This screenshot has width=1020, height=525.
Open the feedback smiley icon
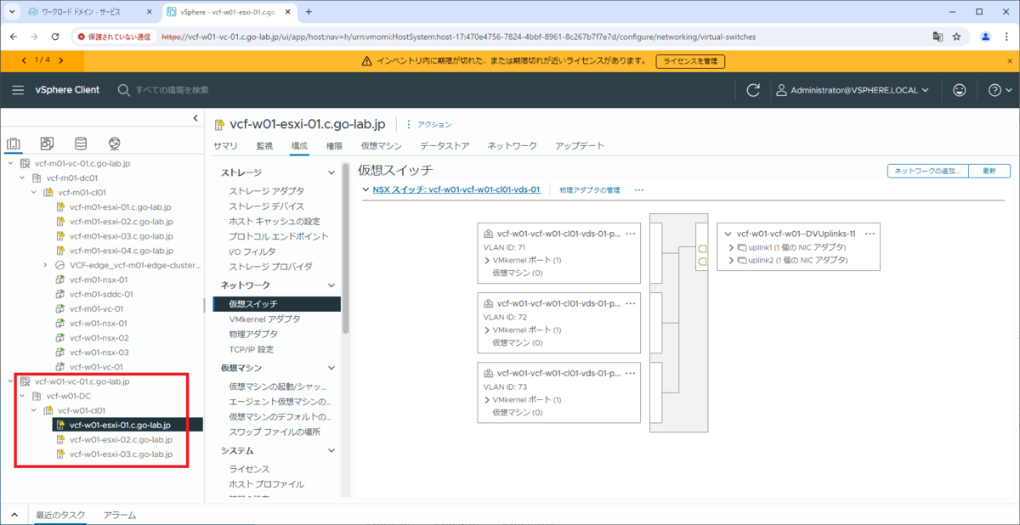click(960, 90)
